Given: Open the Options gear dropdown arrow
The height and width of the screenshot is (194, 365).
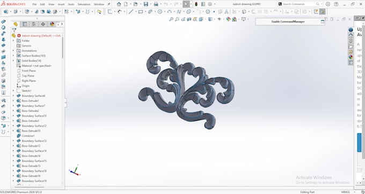Looking at the screenshot, I should click(214, 4).
